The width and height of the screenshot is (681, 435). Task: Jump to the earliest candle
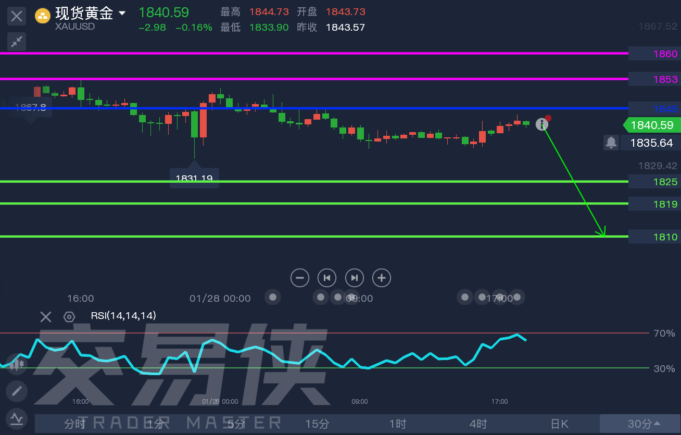(327, 278)
